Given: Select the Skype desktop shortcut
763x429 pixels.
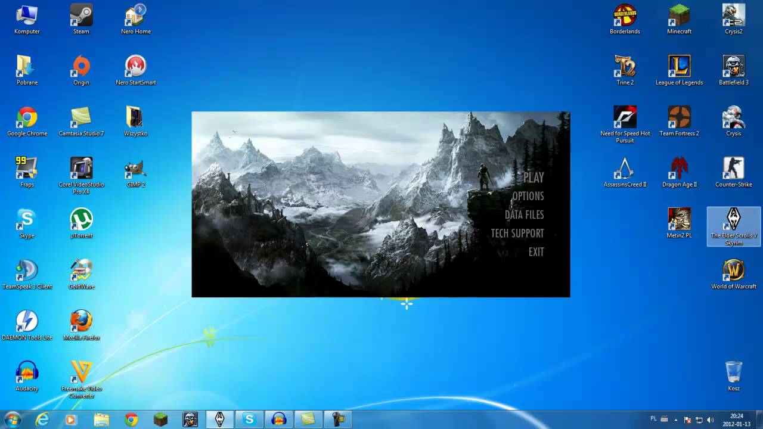Looking at the screenshot, I should (x=27, y=224).
